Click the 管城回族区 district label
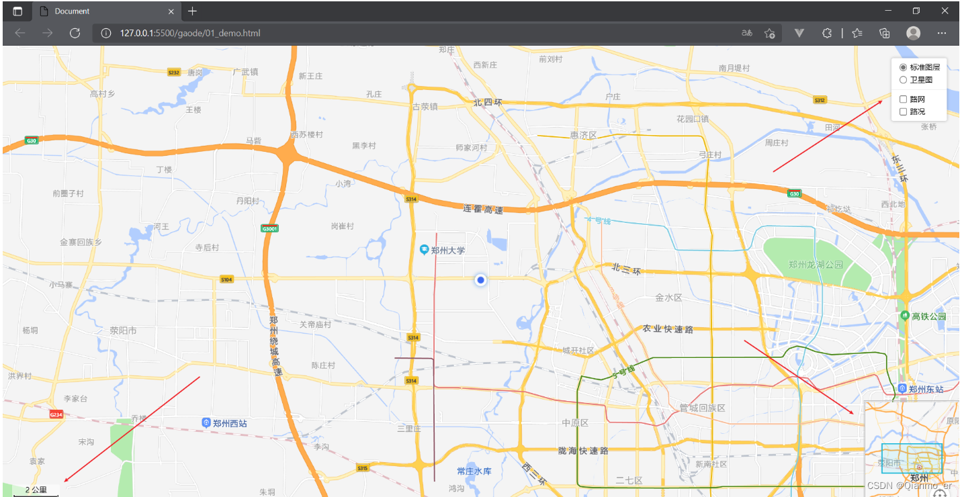 [x=702, y=408]
